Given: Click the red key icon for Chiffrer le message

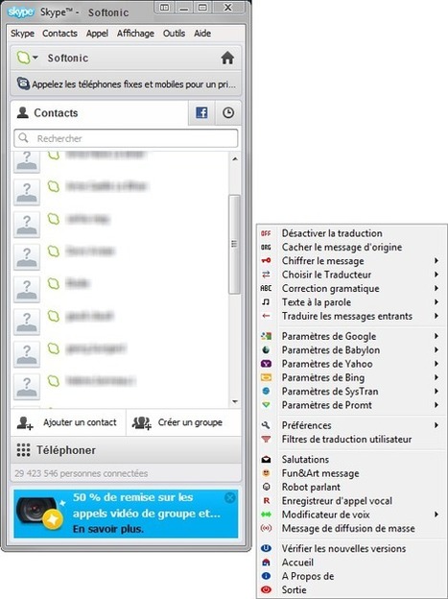Looking at the screenshot, I should point(266,261).
